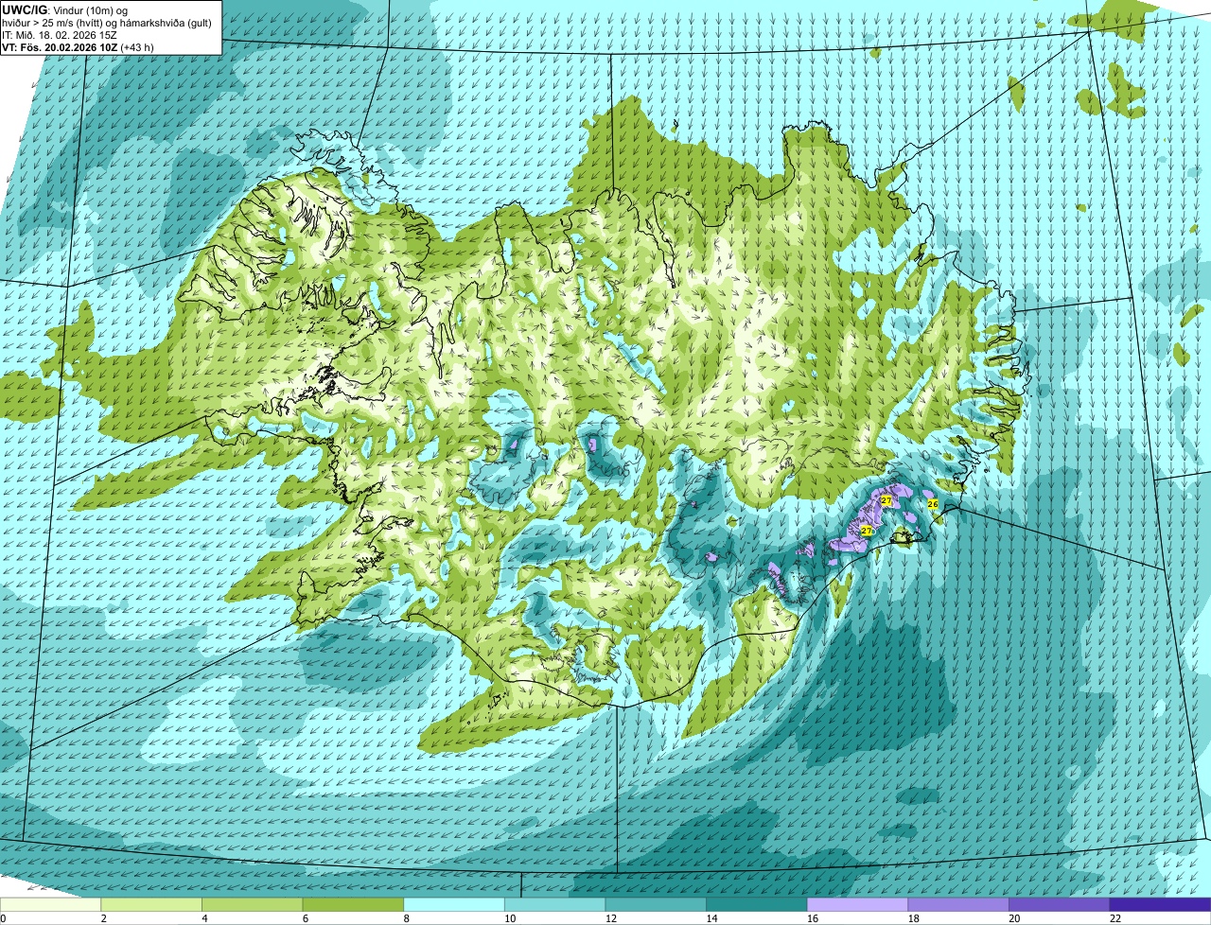Click the "22" tick label on color scale

click(1115, 918)
